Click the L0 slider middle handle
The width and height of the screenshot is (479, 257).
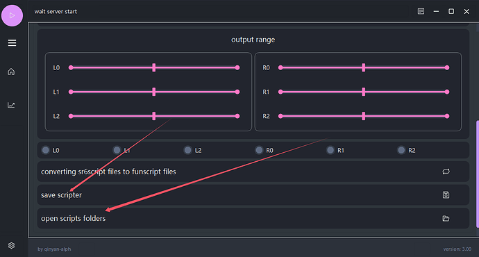coord(154,67)
